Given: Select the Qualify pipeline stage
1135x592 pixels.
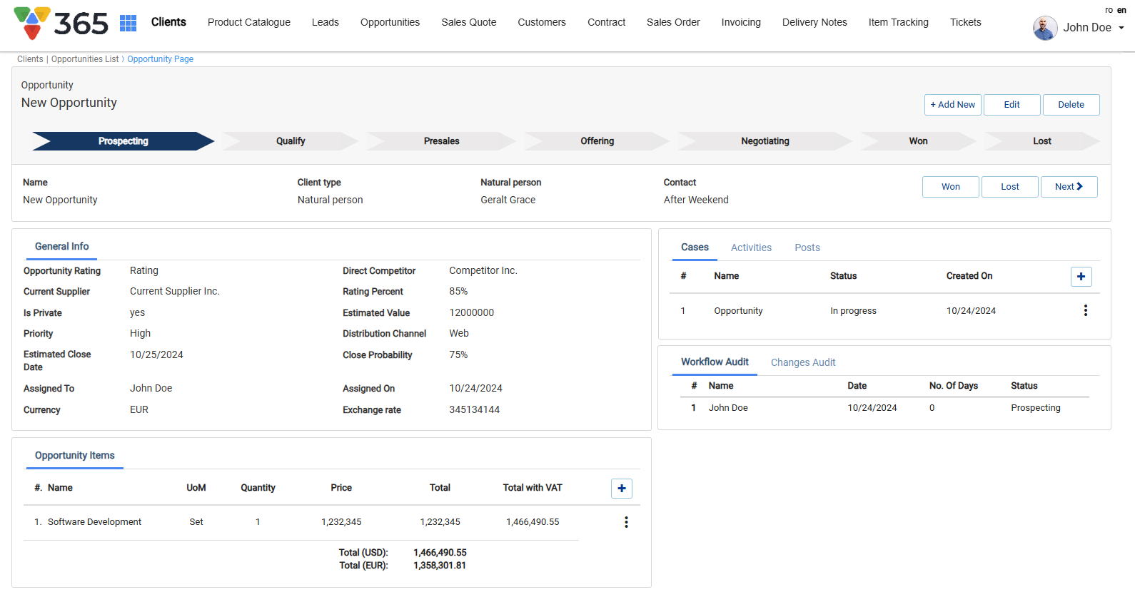Looking at the screenshot, I should pos(291,141).
